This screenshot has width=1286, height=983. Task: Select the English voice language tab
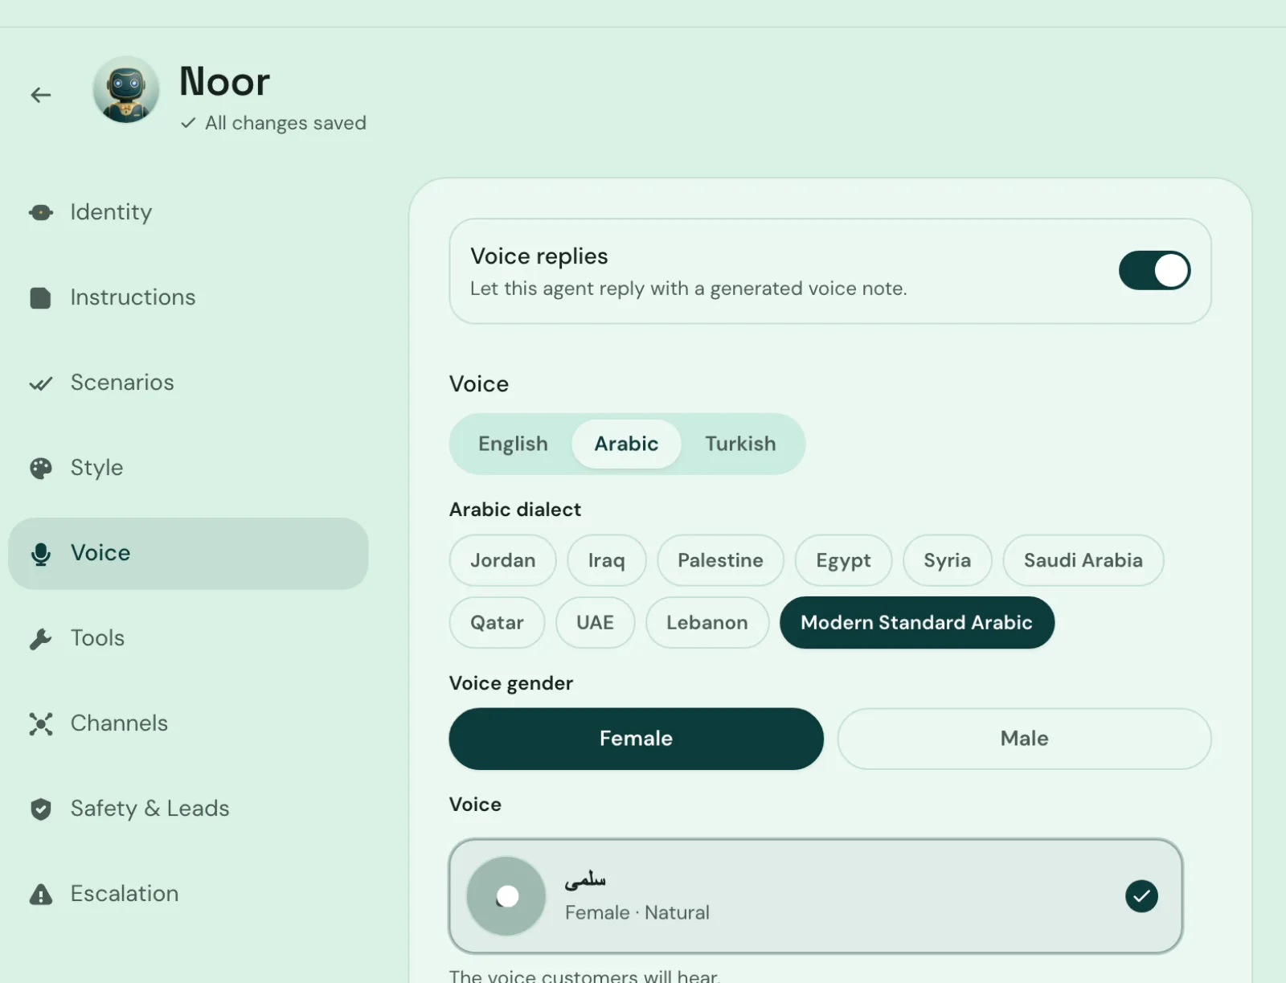click(x=513, y=444)
